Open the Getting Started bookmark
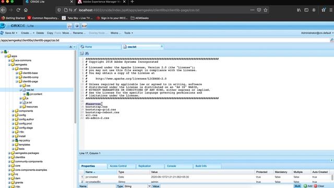Screen dimensions: 334x188 click(13, 18)
